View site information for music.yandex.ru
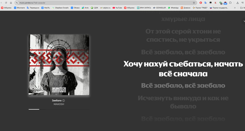Image resolution: width=245 pixels, height=131 pixels. click(17, 3)
